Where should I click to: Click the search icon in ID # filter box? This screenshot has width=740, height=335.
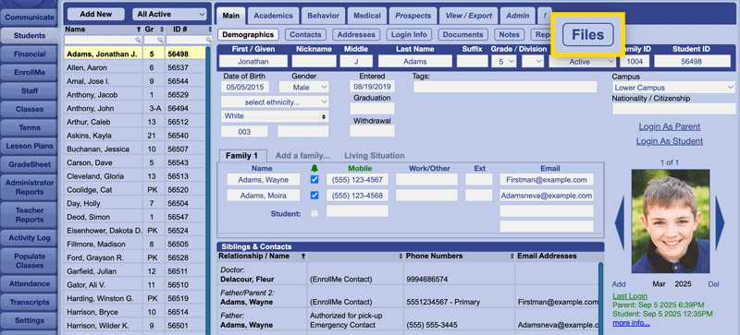[209, 40]
